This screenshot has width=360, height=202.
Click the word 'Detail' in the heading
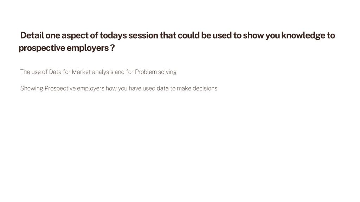pos(32,35)
